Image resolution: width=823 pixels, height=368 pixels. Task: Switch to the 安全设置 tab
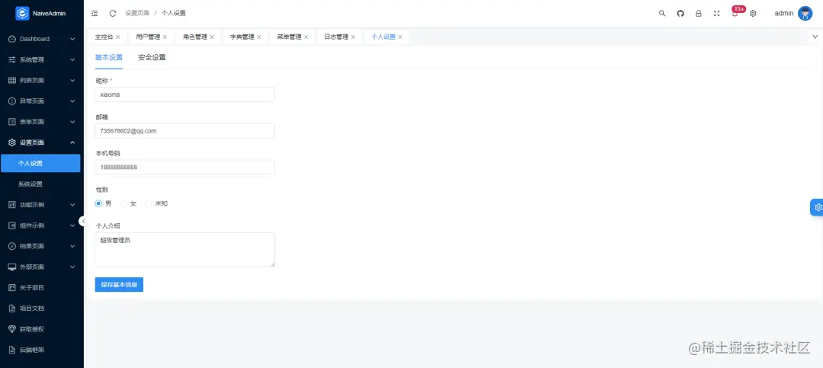click(x=152, y=58)
